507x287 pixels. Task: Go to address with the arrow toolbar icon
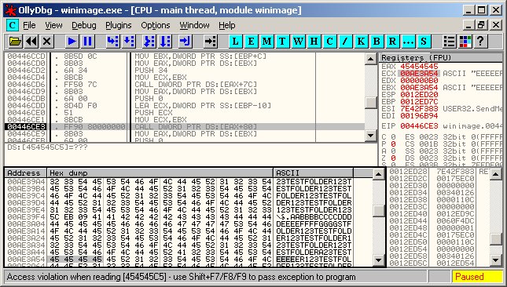click(x=211, y=42)
